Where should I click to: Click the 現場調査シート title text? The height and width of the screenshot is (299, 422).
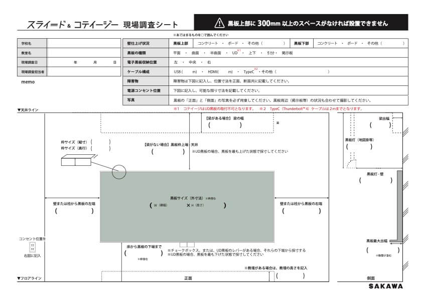[151, 25]
